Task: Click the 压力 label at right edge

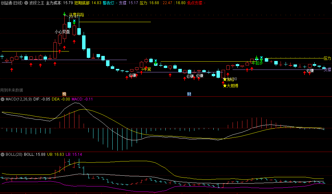Action: [x=327, y=58]
